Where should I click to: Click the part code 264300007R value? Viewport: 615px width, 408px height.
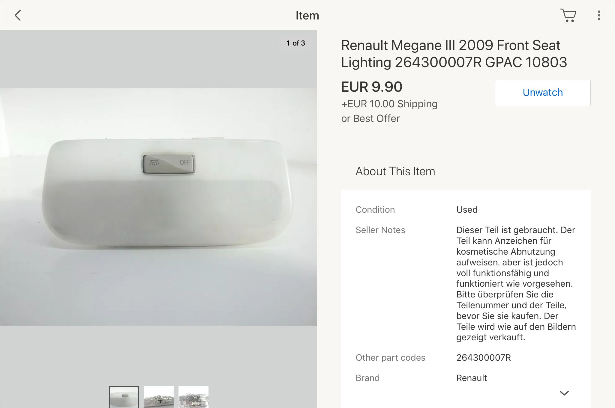(x=483, y=358)
